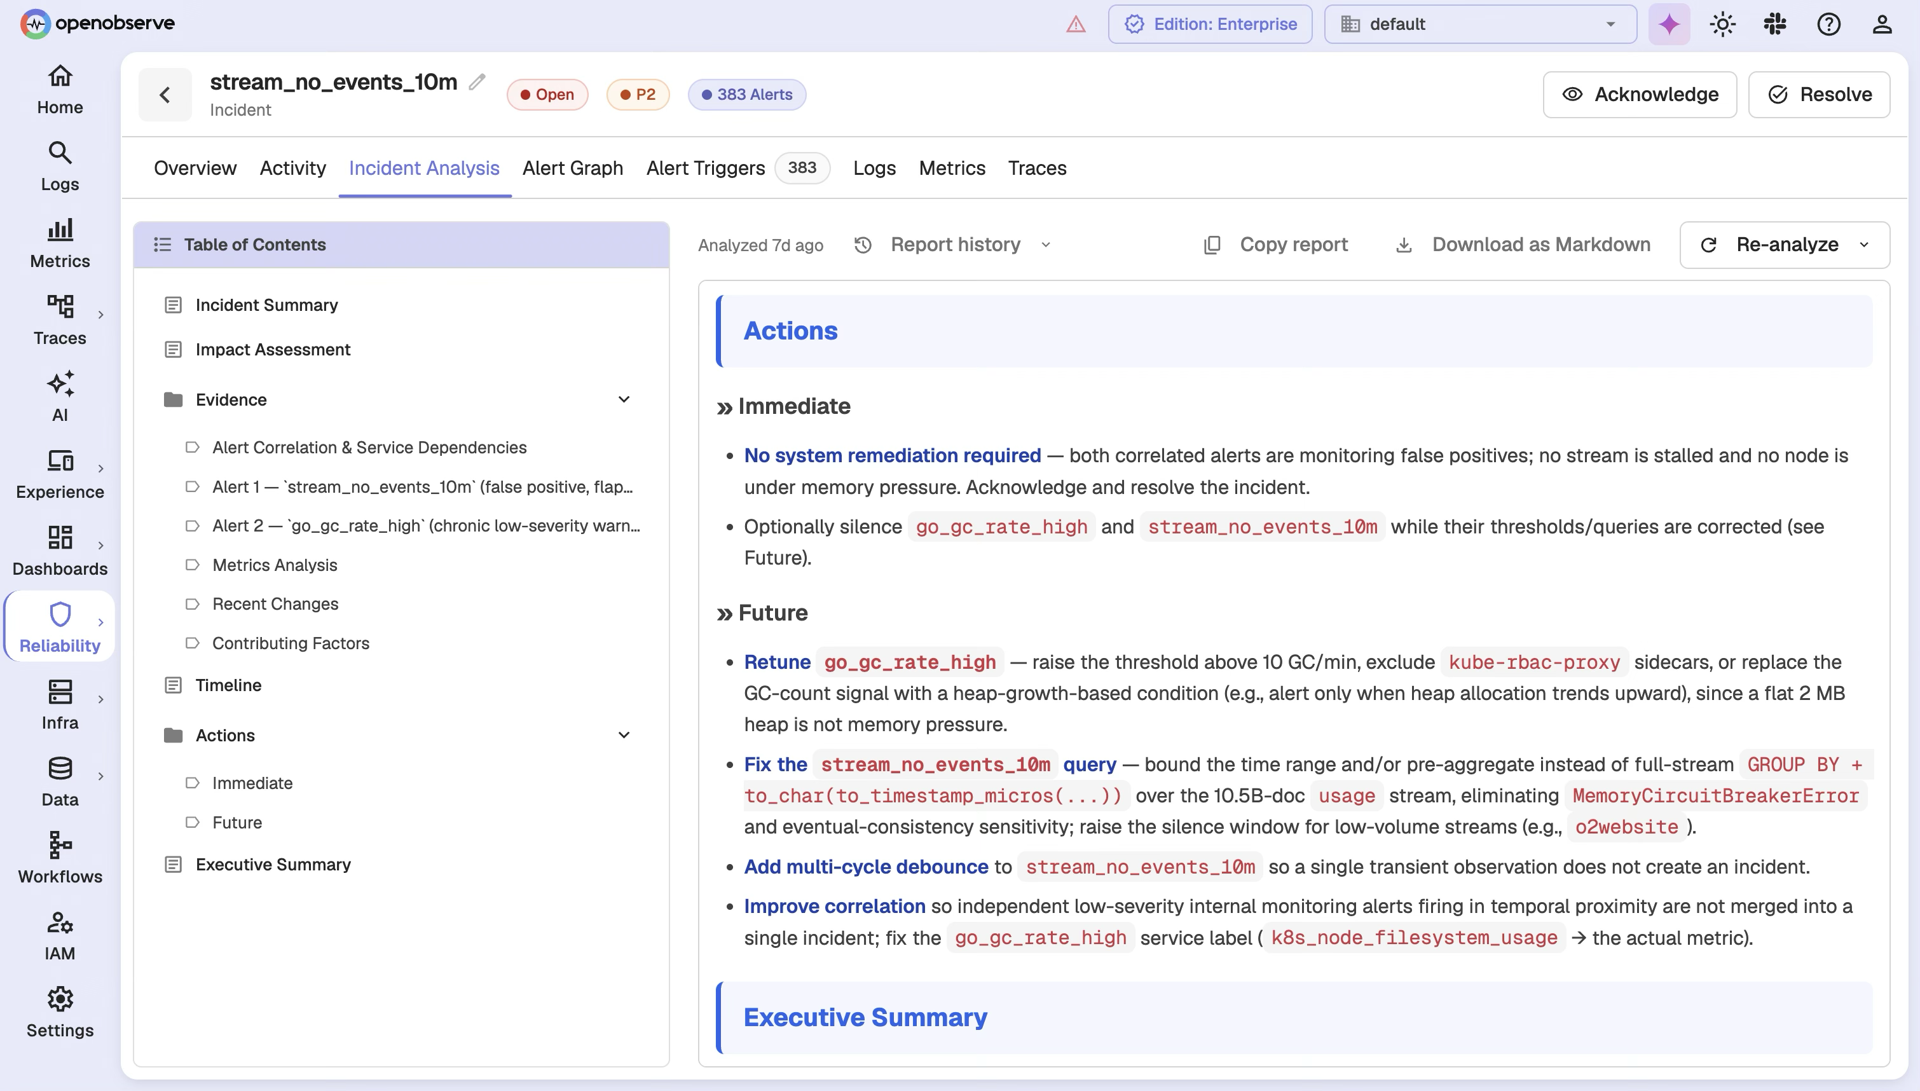Click Copy report
1920x1091 pixels.
[1277, 244]
